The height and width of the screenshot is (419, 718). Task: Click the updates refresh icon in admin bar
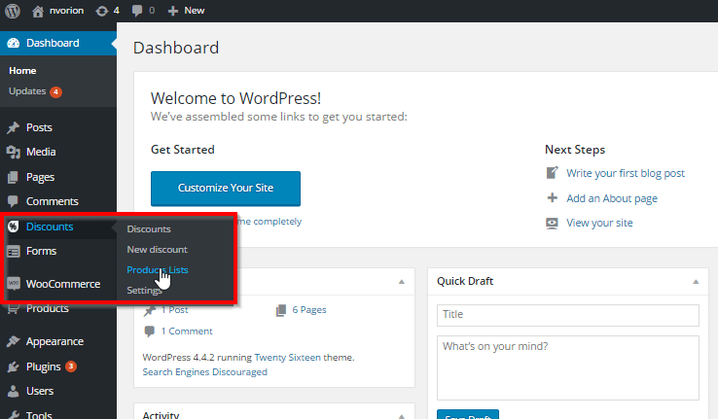101,11
